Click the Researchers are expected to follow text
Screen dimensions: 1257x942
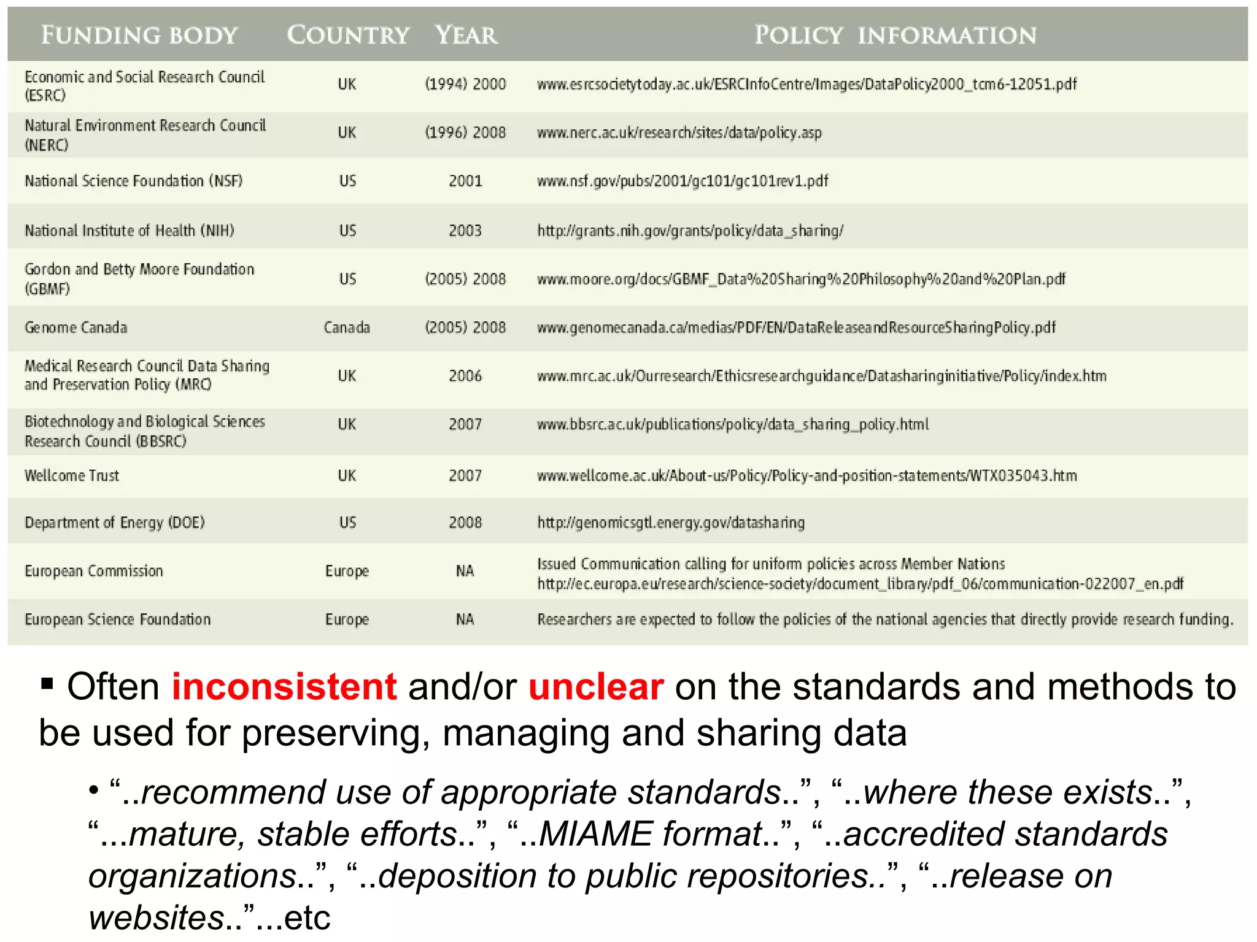pyautogui.click(x=885, y=619)
